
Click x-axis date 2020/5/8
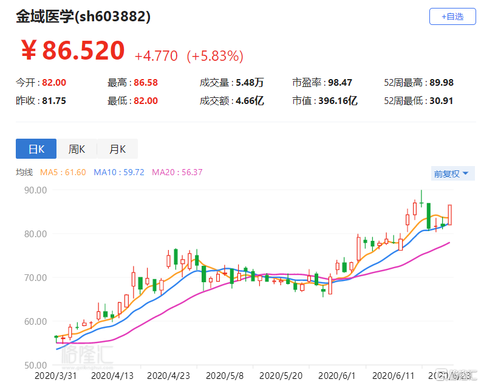pyautogui.click(x=225, y=376)
